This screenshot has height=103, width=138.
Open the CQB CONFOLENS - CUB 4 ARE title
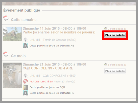[x=48, y=68]
